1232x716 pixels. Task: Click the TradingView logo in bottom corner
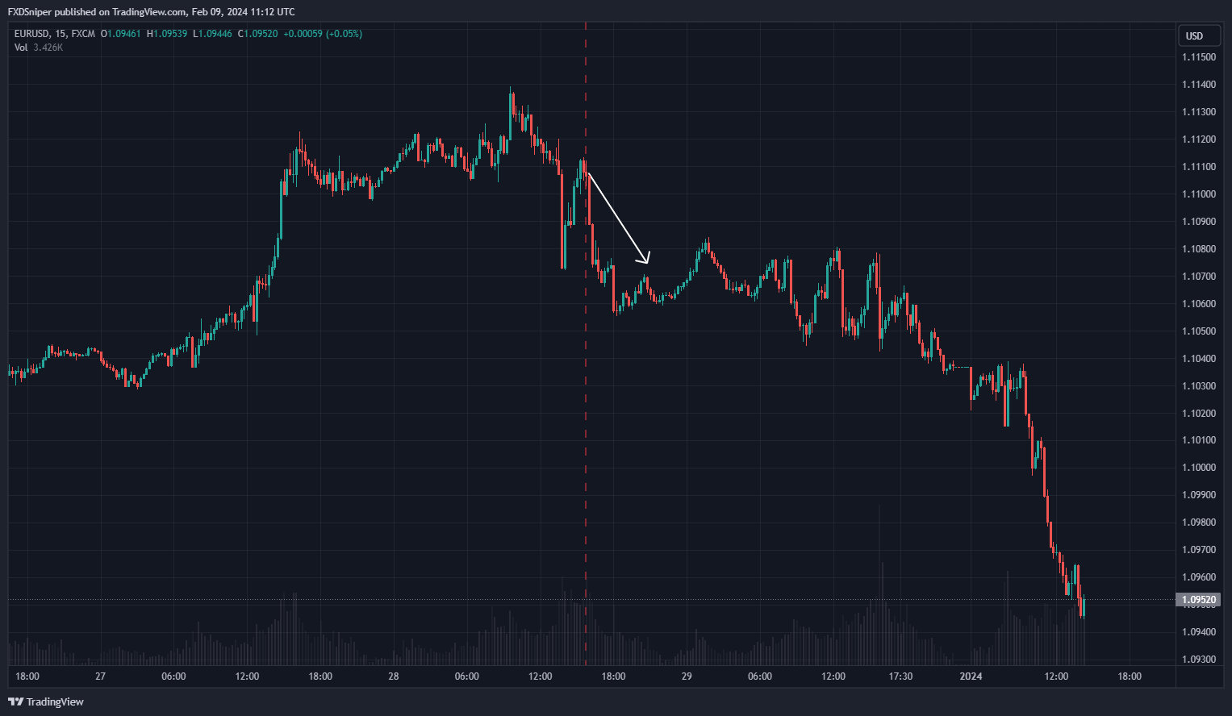46,701
